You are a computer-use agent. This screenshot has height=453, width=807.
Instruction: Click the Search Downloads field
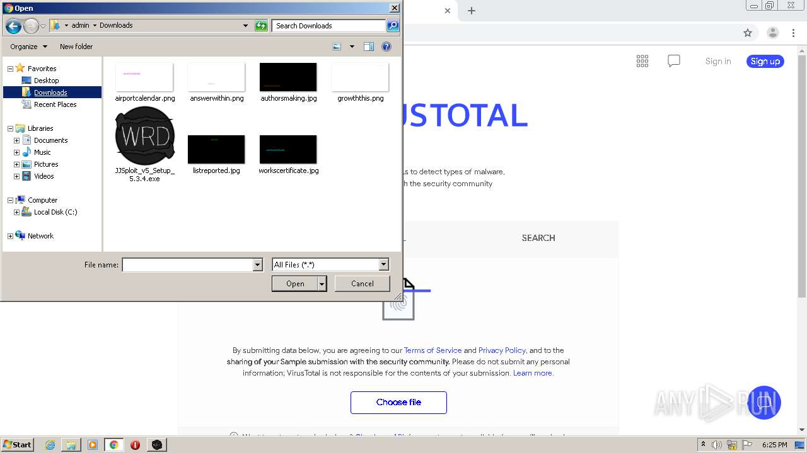click(x=329, y=26)
